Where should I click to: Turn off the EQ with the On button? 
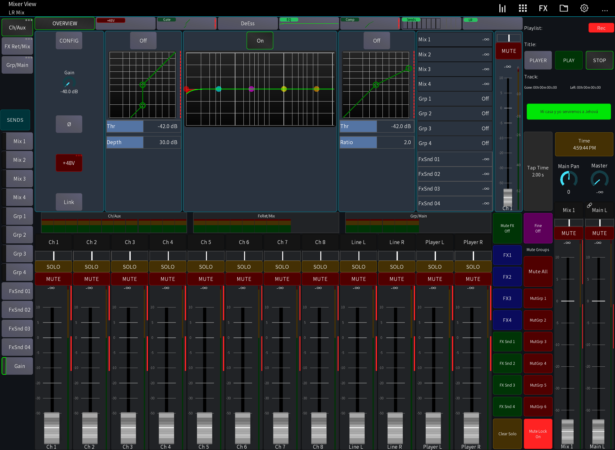[x=259, y=40]
